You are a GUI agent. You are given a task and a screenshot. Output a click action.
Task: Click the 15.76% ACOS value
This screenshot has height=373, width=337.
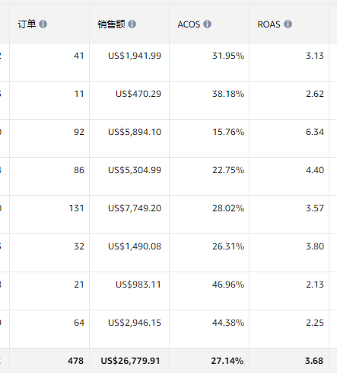(x=228, y=132)
